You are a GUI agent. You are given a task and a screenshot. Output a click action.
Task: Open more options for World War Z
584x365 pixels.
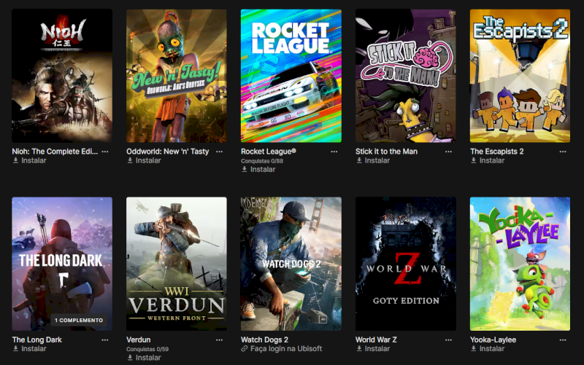[x=448, y=340]
